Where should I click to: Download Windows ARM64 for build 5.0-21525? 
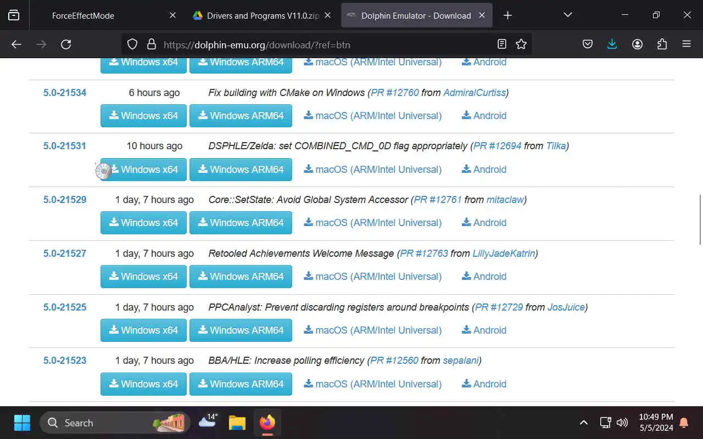pos(241,330)
